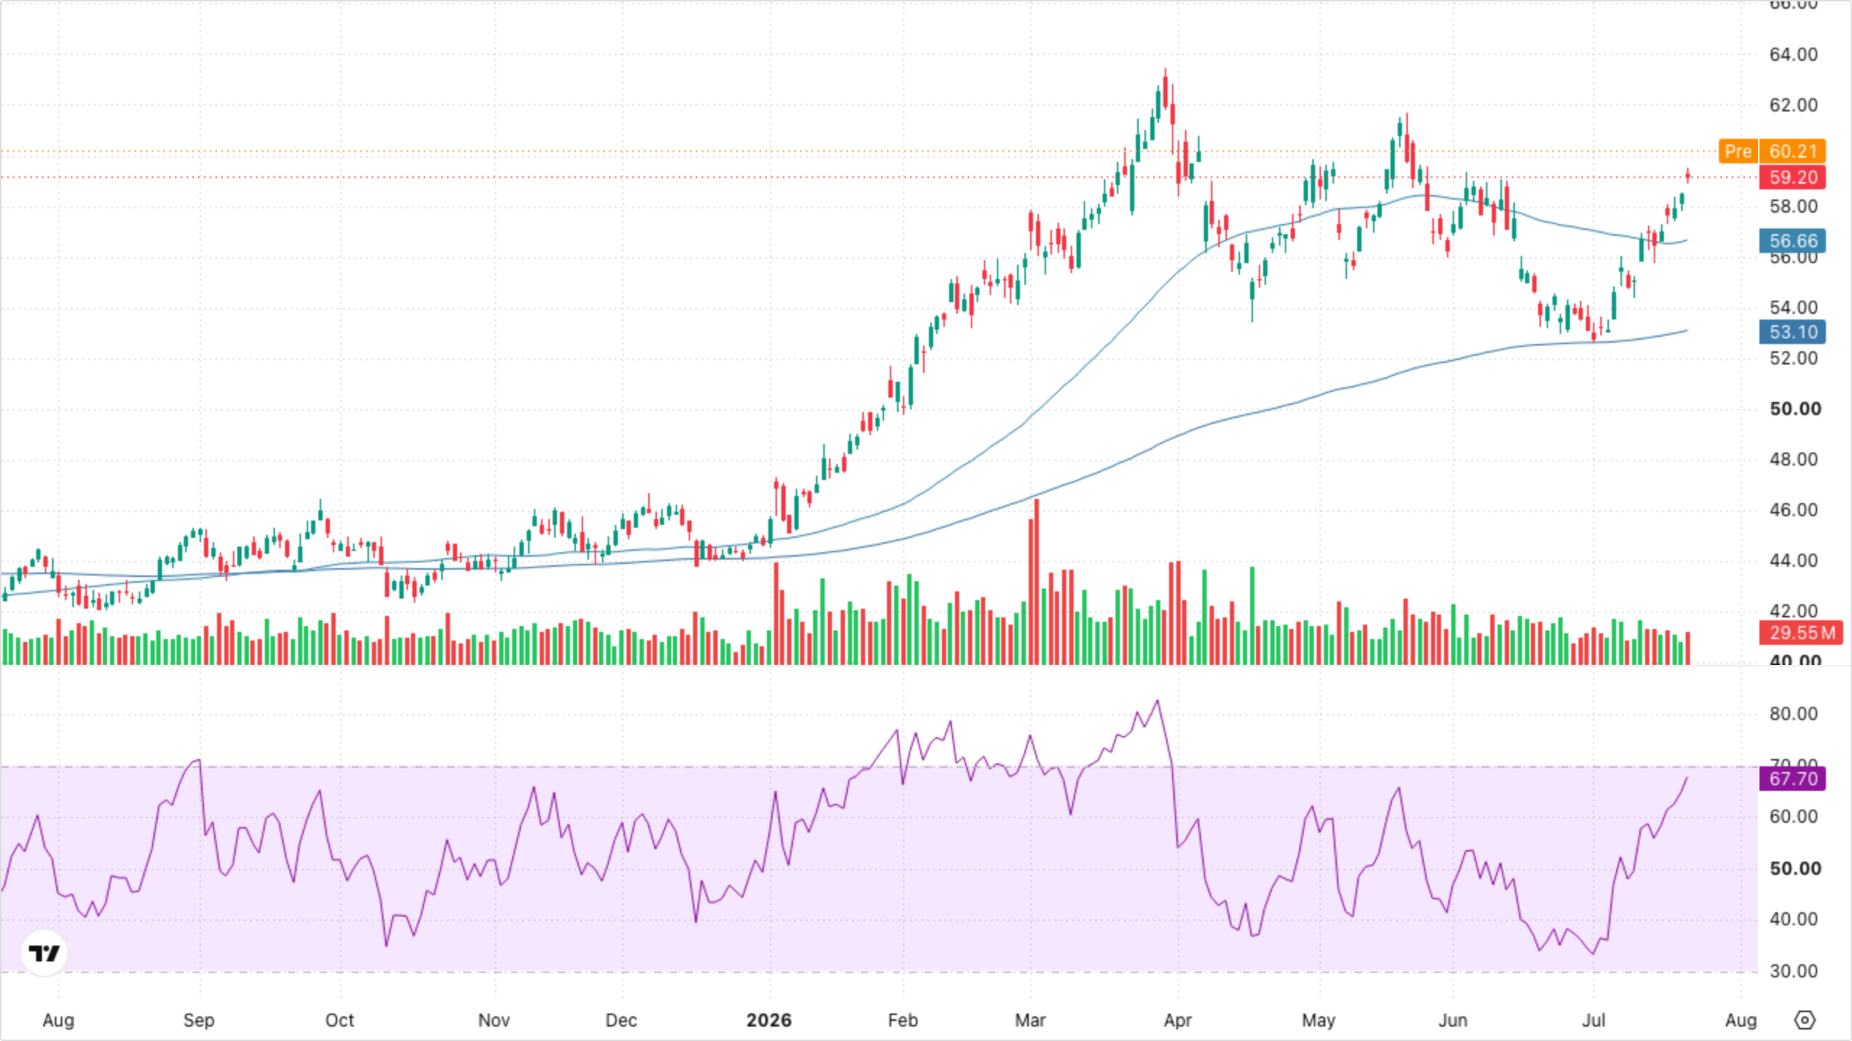Click the tallest red volume bar in March
This screenshot has width=1852, height=1041.
1037,582
